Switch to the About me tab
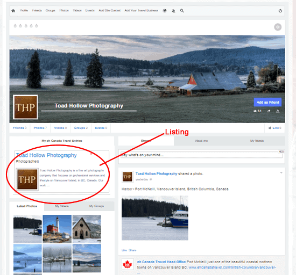The height and width of the screenshot is (275, 296). click(x=201, y=141)
